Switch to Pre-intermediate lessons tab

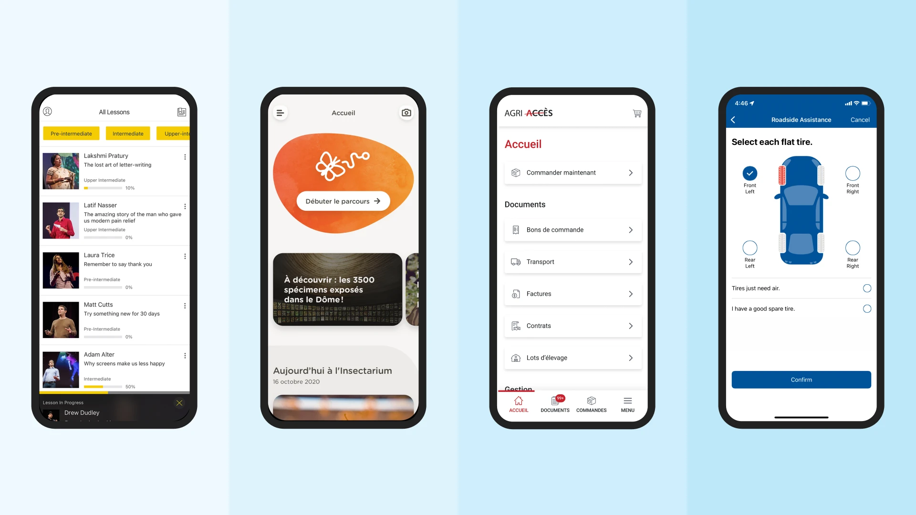(x=72, y=134)
